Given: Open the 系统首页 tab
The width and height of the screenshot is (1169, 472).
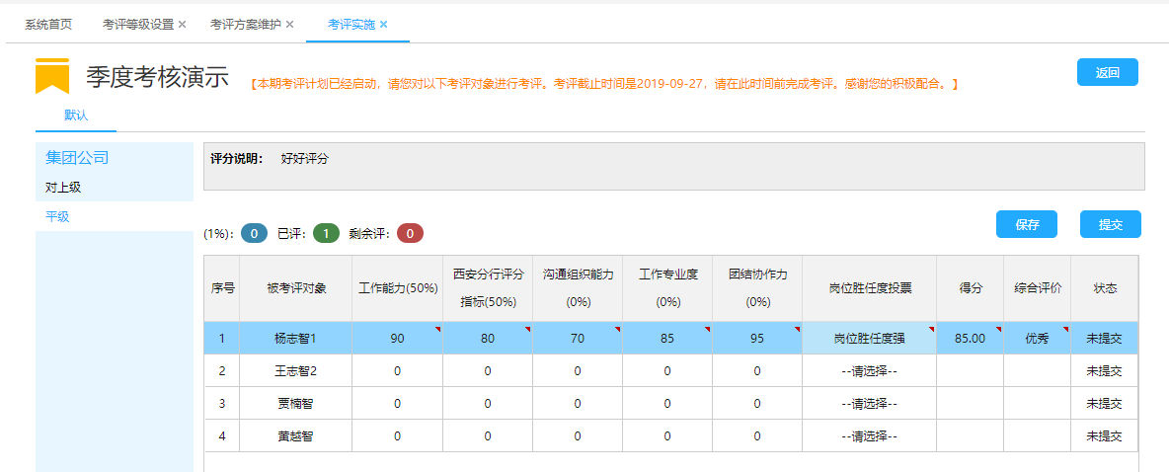Looking at the screenshot, I should (48, 25).
